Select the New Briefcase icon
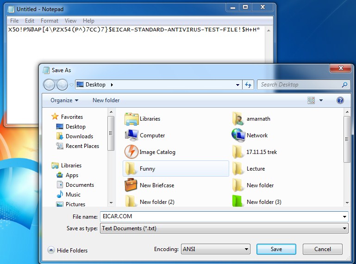Viewport: 356px width, 264px height. (x=131, y=185)
